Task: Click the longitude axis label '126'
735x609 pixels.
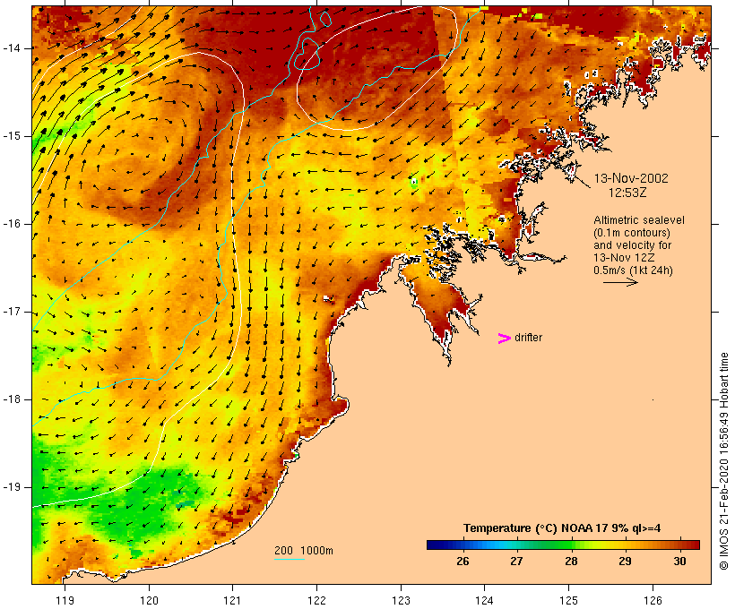Action: [653, 600]
